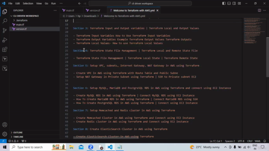Open editor More Actions ellipsis
The height and width of the screenshot is (151, 269).
(264, 10)
